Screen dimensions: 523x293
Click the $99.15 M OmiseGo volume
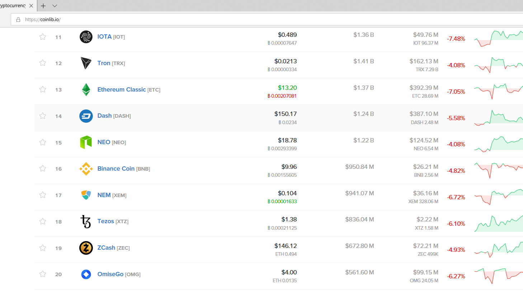coord(426,272)
